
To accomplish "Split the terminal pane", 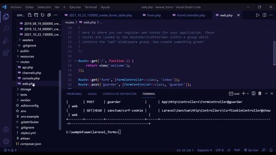I will (254, 93).
